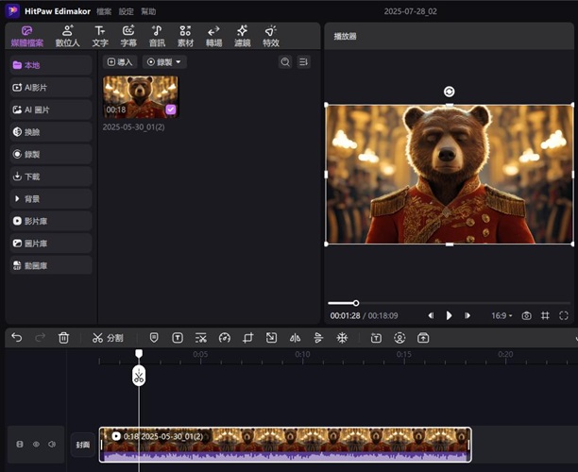Viewport: 578px width, 472px height.
Task: Click the export upload box icon
Action: click(x=423, y=338)
